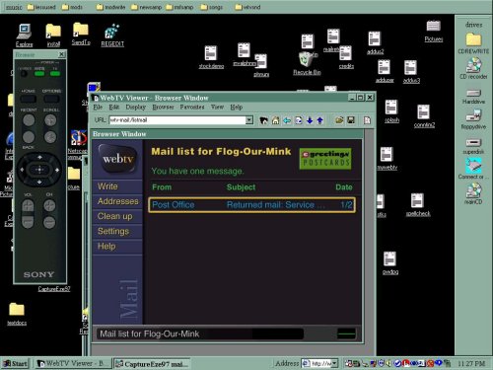This screenshot has width=493, height=370.
Task: Click the volume down button on remote
Action: click(x=28, y=222)
